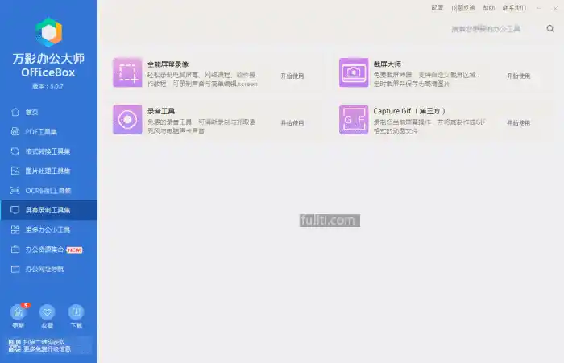Click the 全能屏幕录像 screen recorder icon
Screen dimensions: 564x363
click(x=127, y=72)
